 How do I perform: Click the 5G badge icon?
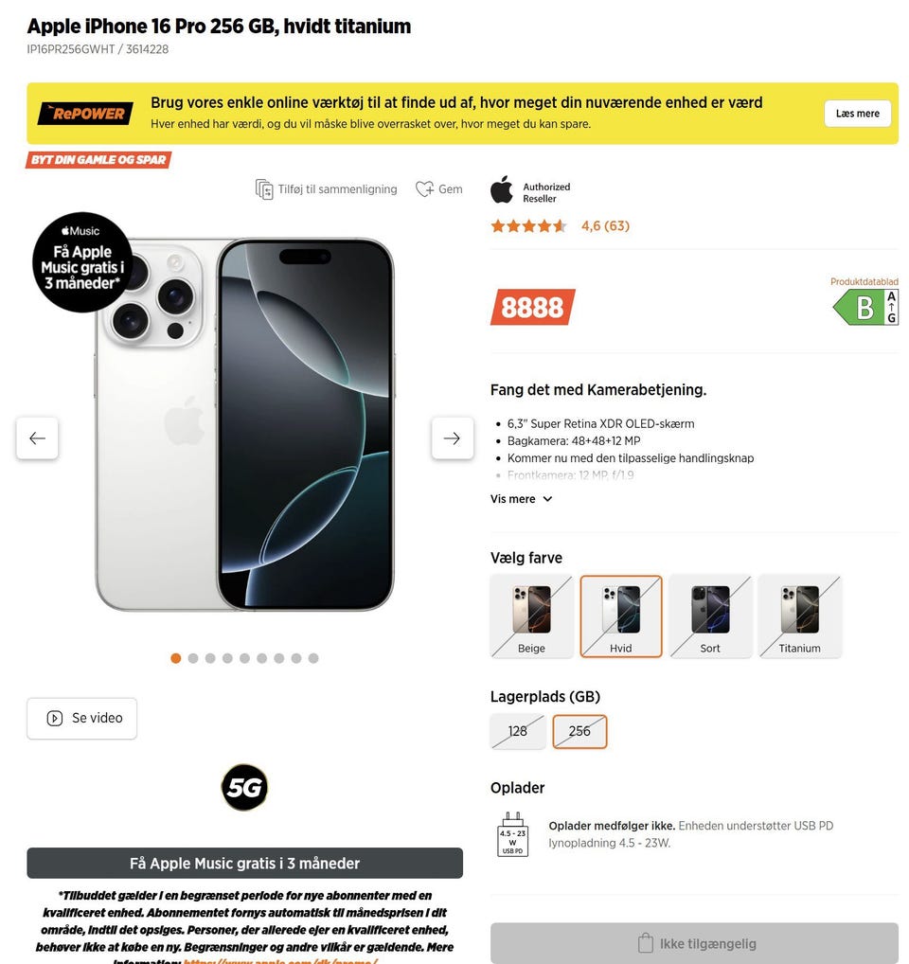pyautogui.click(x=244, y=787)
